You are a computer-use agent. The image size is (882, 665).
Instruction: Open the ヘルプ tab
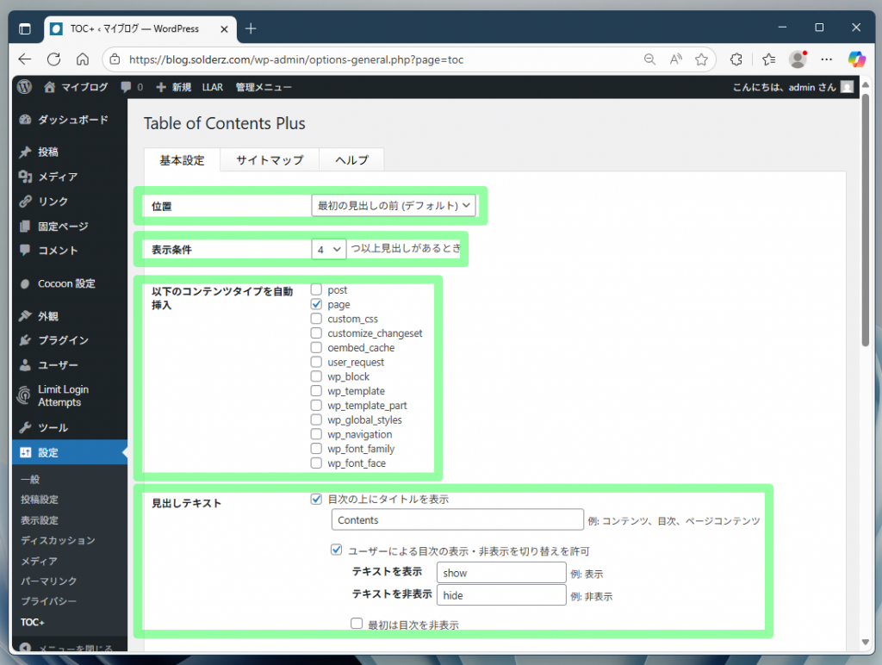[x=351, y=159]
